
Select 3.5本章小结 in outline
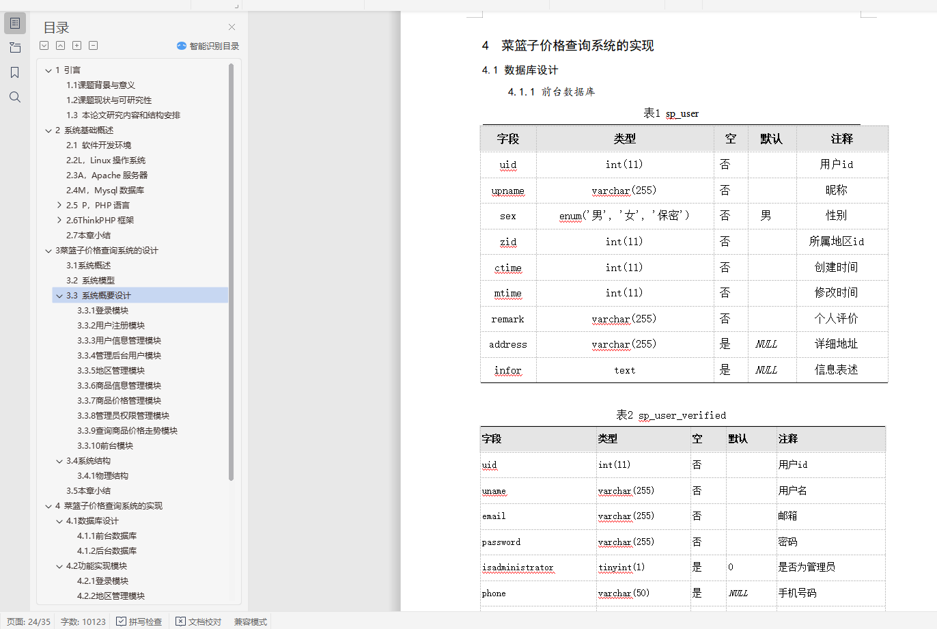[88, 491]
